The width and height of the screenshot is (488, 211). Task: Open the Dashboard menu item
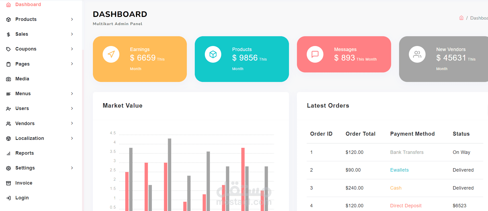pyautogui.click(x=28, y=4)
